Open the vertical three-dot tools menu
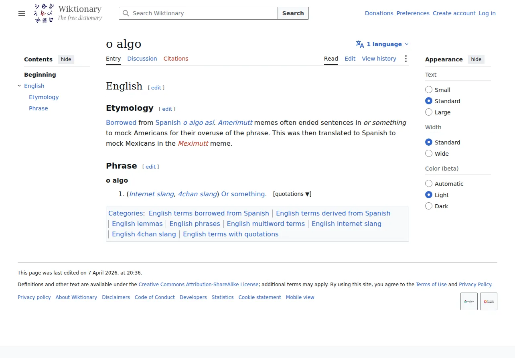Screen dimensions: 515x358 406,59
